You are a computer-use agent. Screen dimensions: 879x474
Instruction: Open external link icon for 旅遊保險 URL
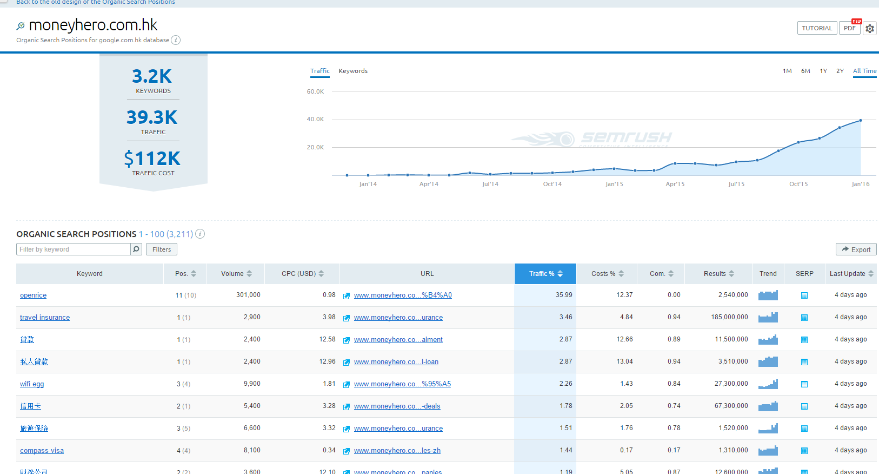(x=347, y=429)
